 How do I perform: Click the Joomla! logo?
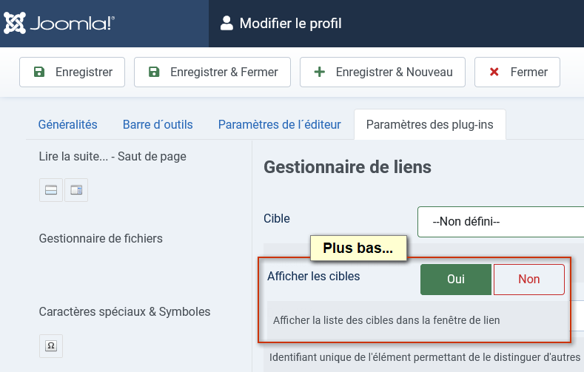click(x=59, y=23)
